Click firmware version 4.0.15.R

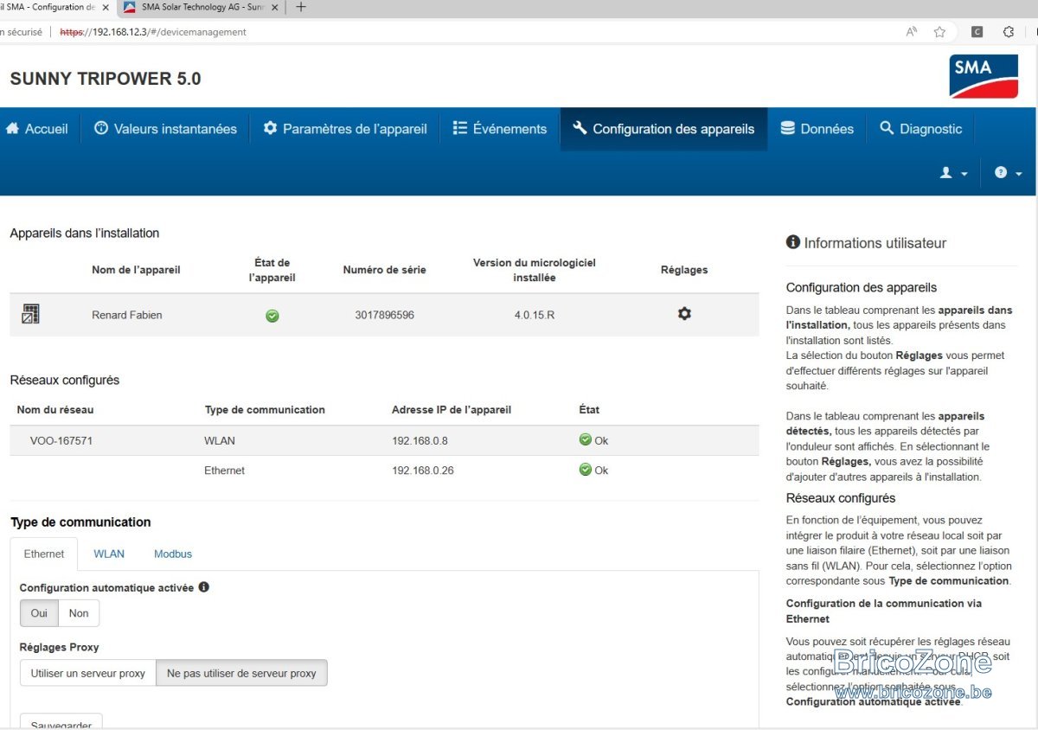click(535, 315)
